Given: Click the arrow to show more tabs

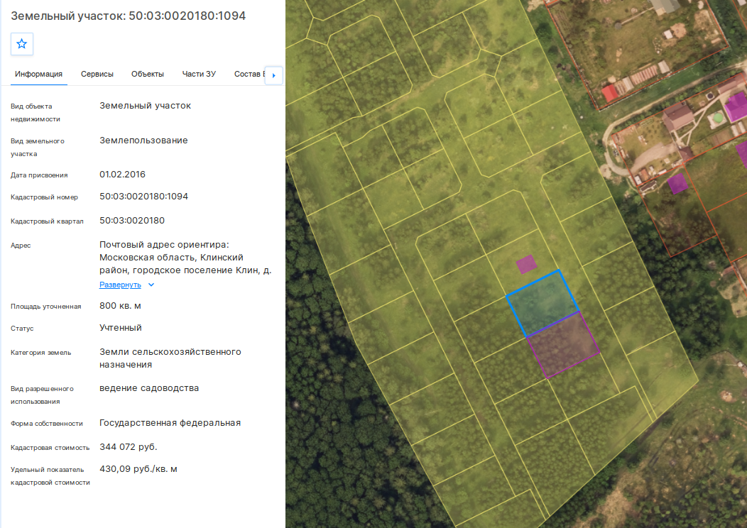Looking at the screenshot, I should click(274, 75).
